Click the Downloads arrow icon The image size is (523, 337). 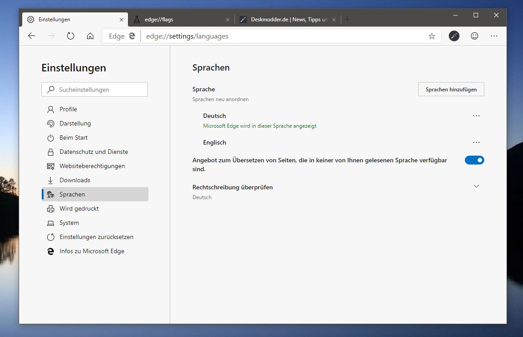point(51,180)
